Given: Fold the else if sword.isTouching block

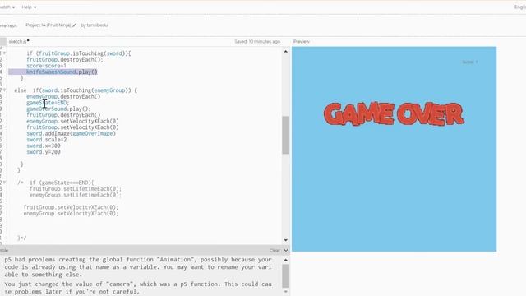Looking at the screenshot, I should 4,90.
